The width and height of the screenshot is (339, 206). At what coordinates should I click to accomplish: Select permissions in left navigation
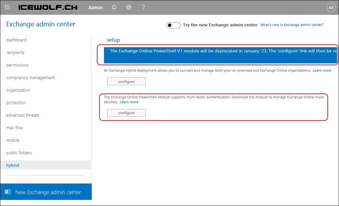coord(17,65)
